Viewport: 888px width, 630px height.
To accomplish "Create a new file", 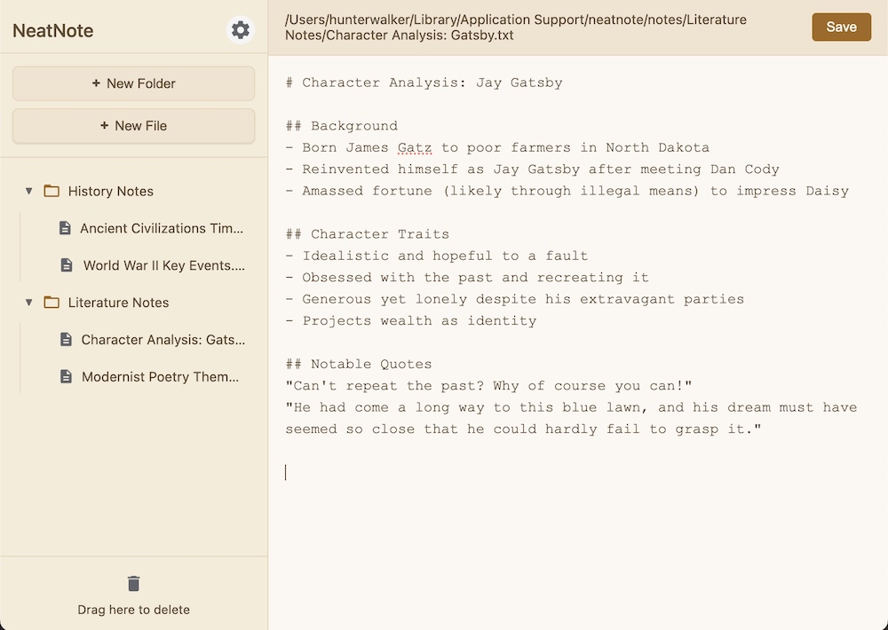I will tap(132, 126).
